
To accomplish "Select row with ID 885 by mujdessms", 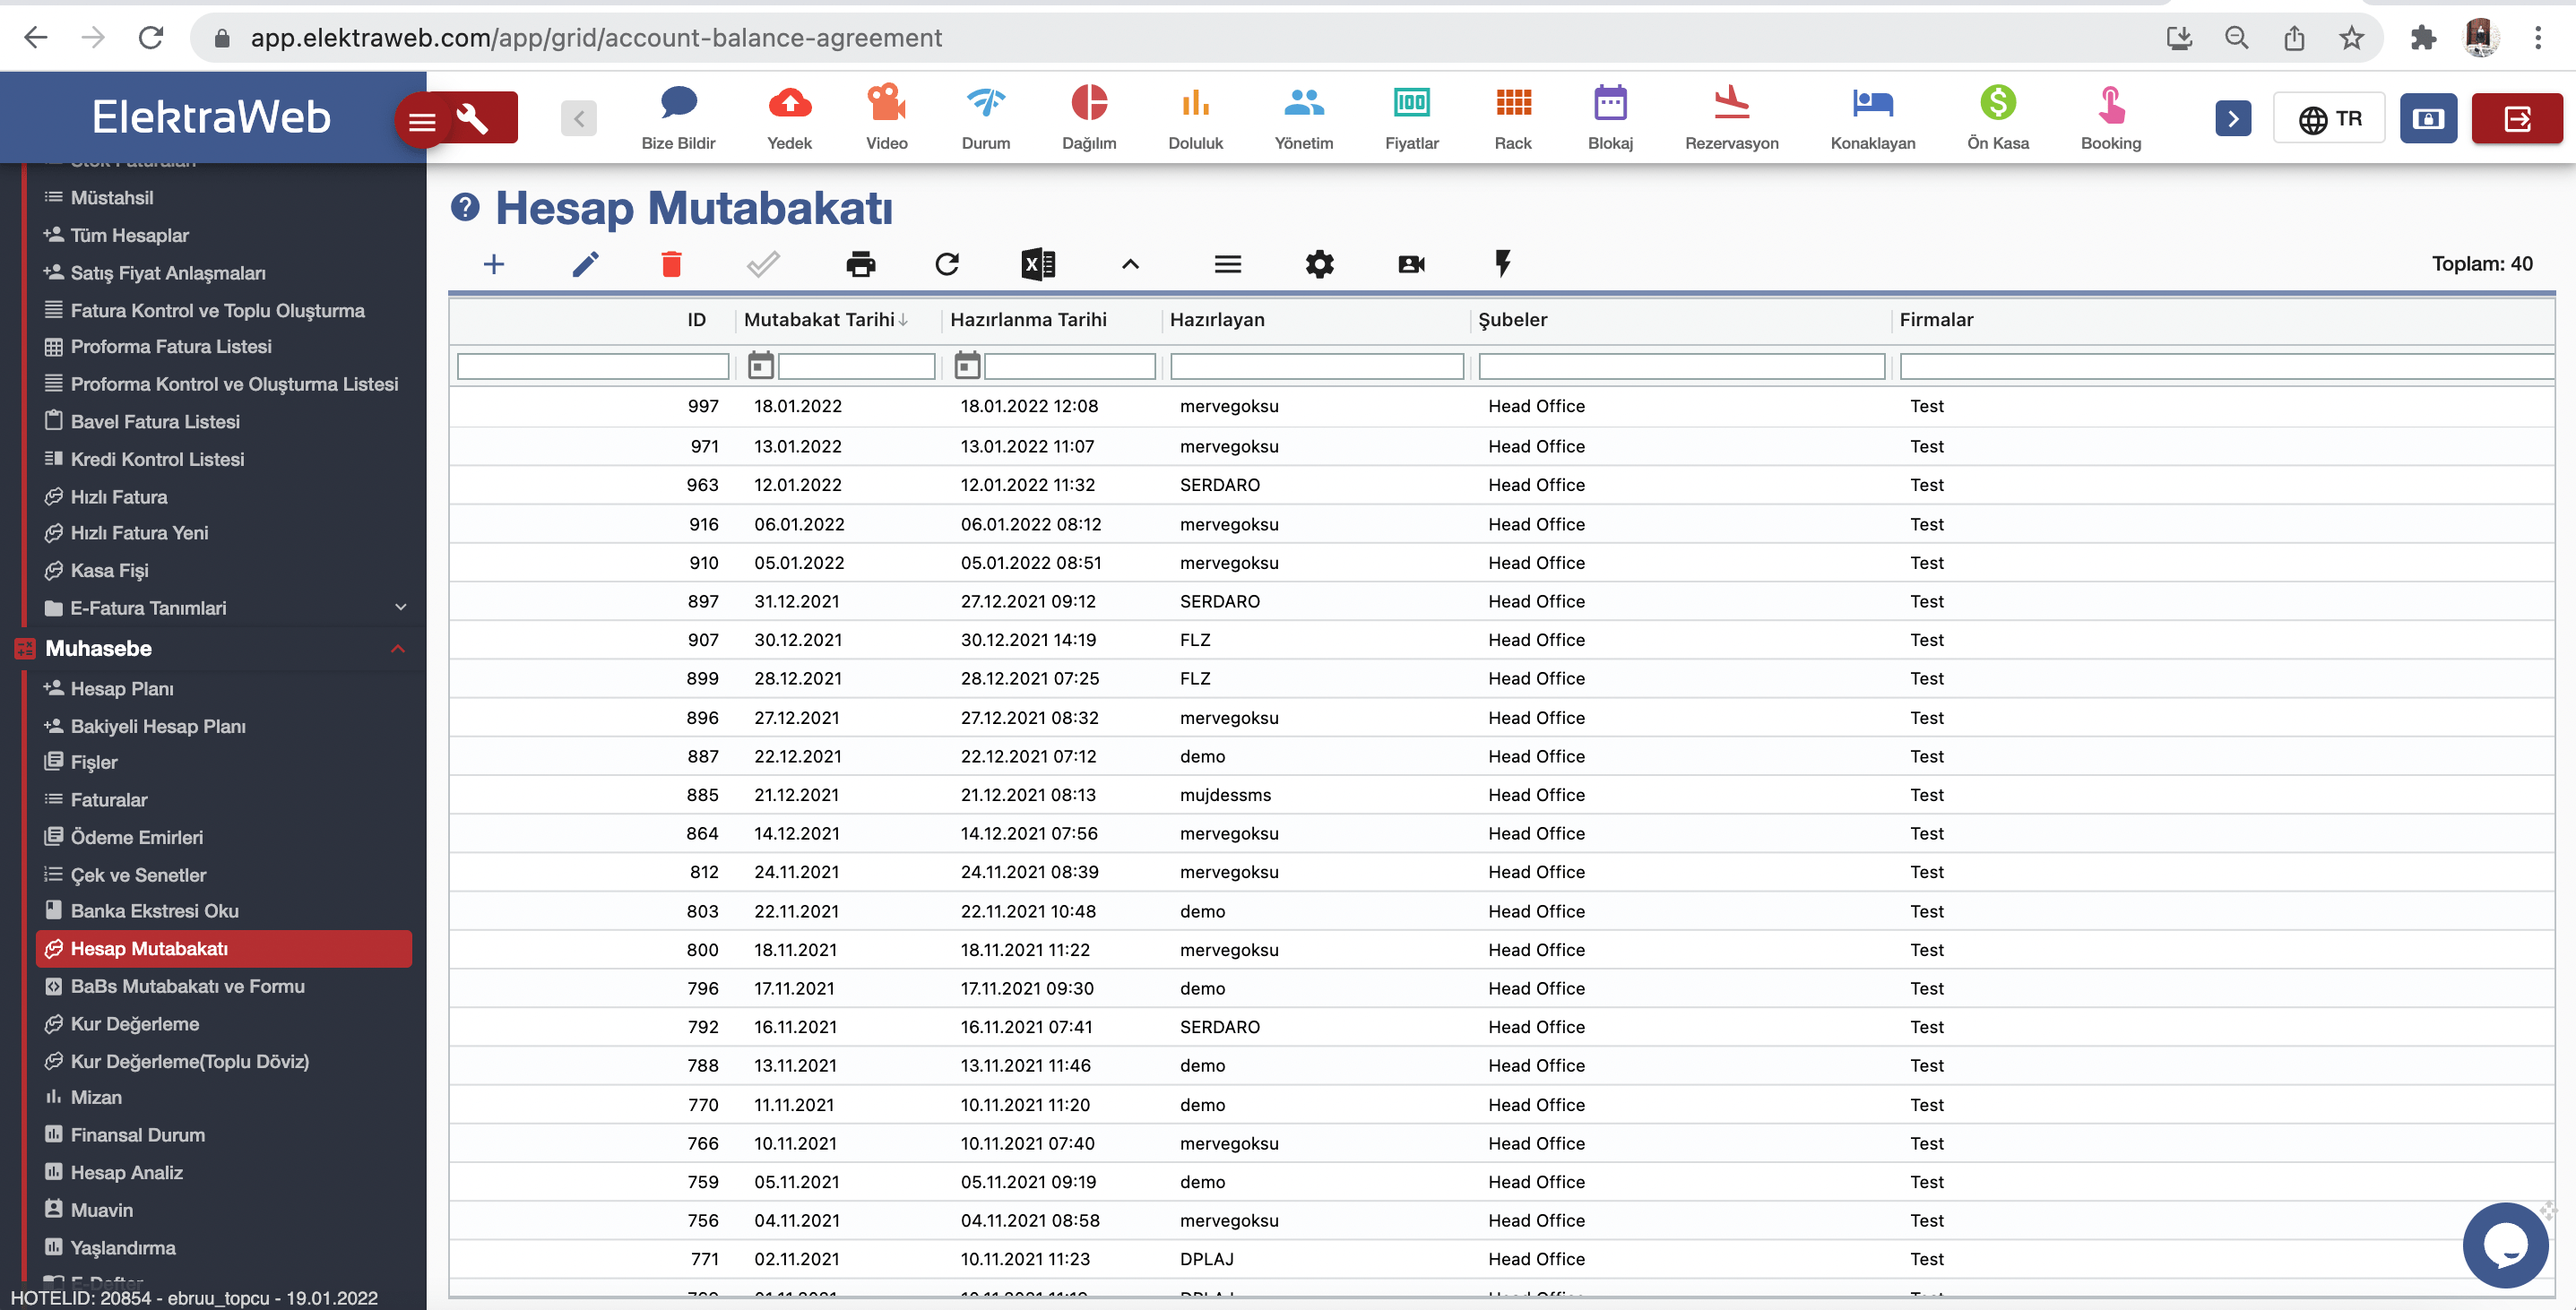I will click(x=1501, y=795).
